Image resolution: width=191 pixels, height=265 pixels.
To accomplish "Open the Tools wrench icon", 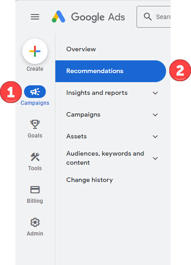I will coord(35,157).
